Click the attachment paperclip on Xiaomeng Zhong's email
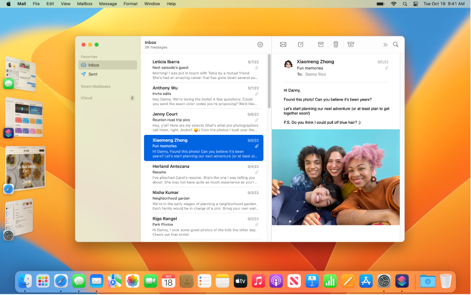Image resolution: width=471 pixels, height=295 pixels. click(x=257, y=146)
